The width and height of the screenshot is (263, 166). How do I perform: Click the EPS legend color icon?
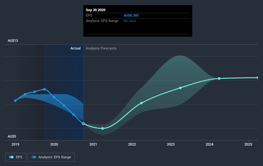pos(11,157)
